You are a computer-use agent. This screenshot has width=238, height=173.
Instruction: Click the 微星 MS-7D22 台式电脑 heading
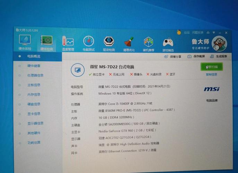tap(112, 67)
